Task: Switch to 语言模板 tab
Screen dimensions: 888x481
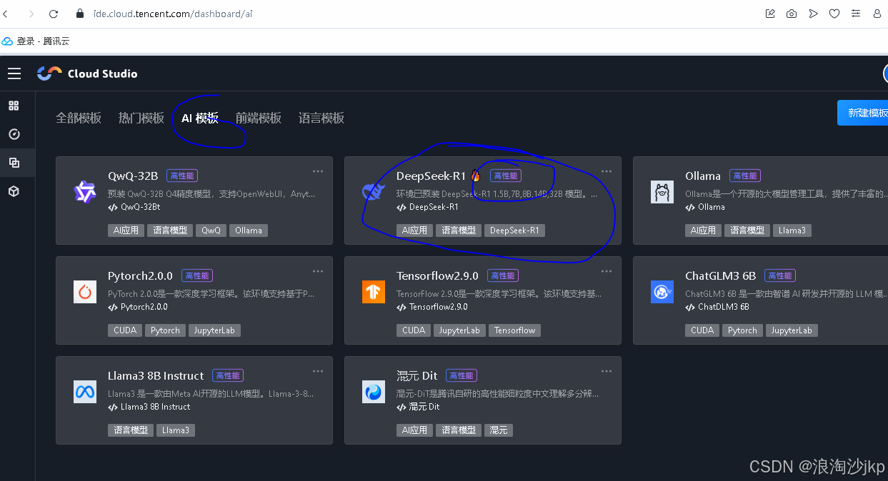Action: (321, 118)
